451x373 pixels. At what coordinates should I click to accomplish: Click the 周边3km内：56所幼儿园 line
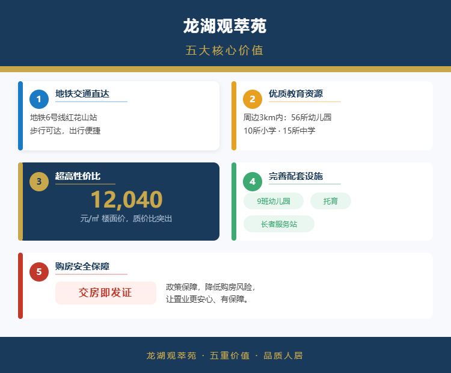[287, 117]
